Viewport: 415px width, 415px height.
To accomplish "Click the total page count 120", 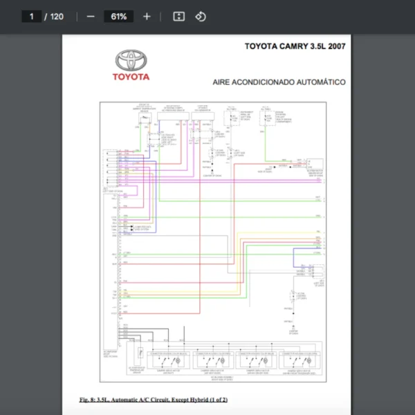I will (56, 16).
